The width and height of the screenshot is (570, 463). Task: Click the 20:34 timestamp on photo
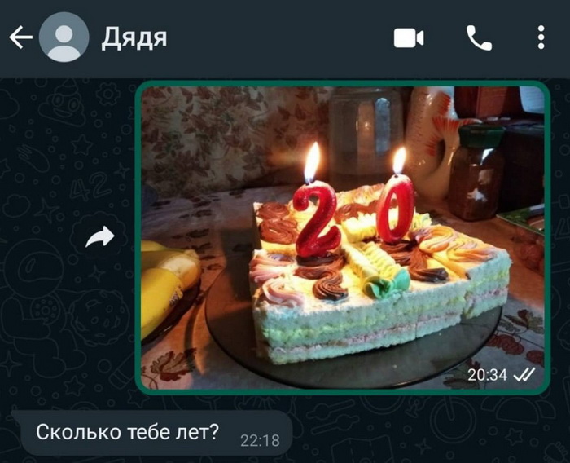[487, 375]
